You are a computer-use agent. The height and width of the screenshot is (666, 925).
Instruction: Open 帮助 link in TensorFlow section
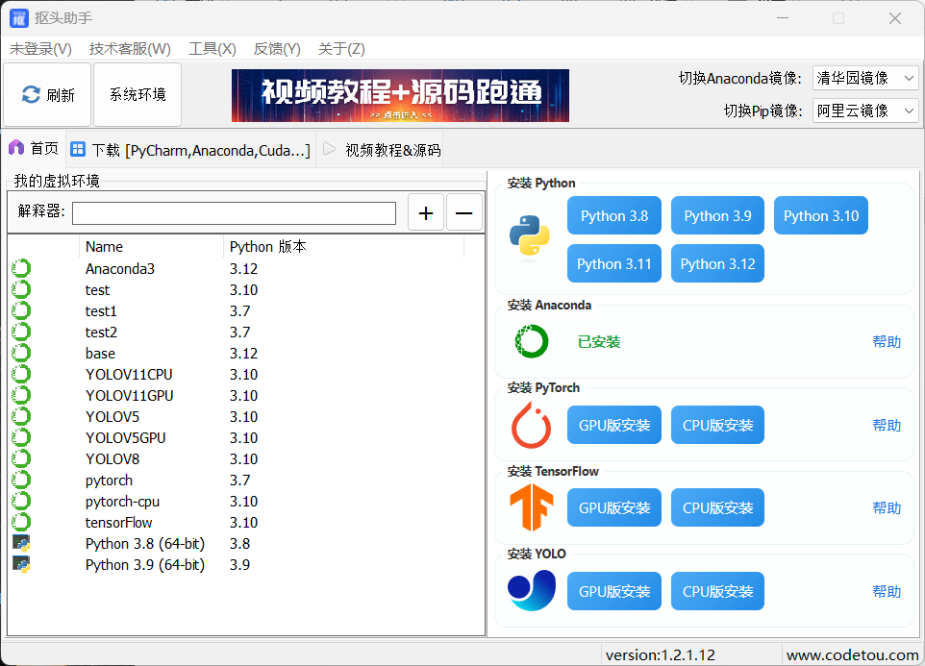pyautogui.click(x=887, y=508)
